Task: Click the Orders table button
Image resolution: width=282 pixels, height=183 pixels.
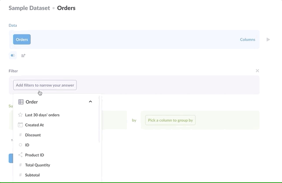Action: [x=22, y=40]
